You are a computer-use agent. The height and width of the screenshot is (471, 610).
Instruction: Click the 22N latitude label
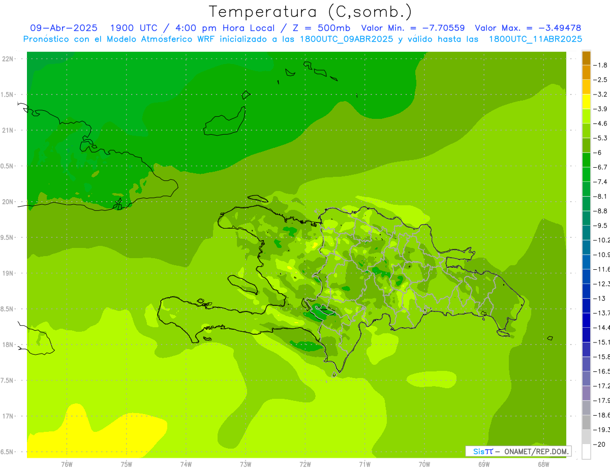pyautogui.click(x=8, y=58)
